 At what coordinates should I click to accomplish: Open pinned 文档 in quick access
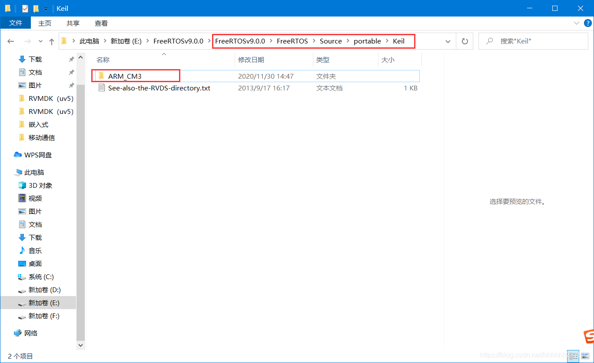point(35,72)
